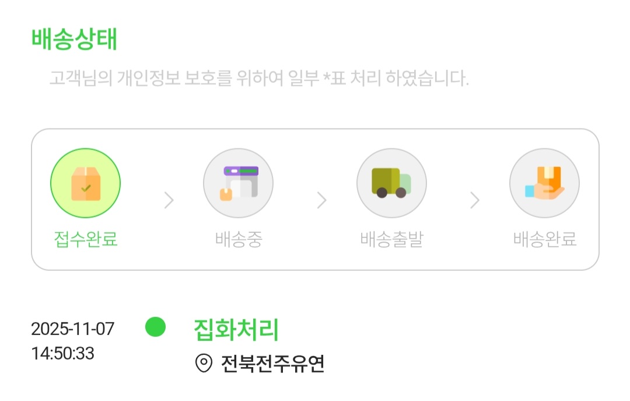630x401 pixels.
Task: Click the location pin icon
Action: (203, 364)
